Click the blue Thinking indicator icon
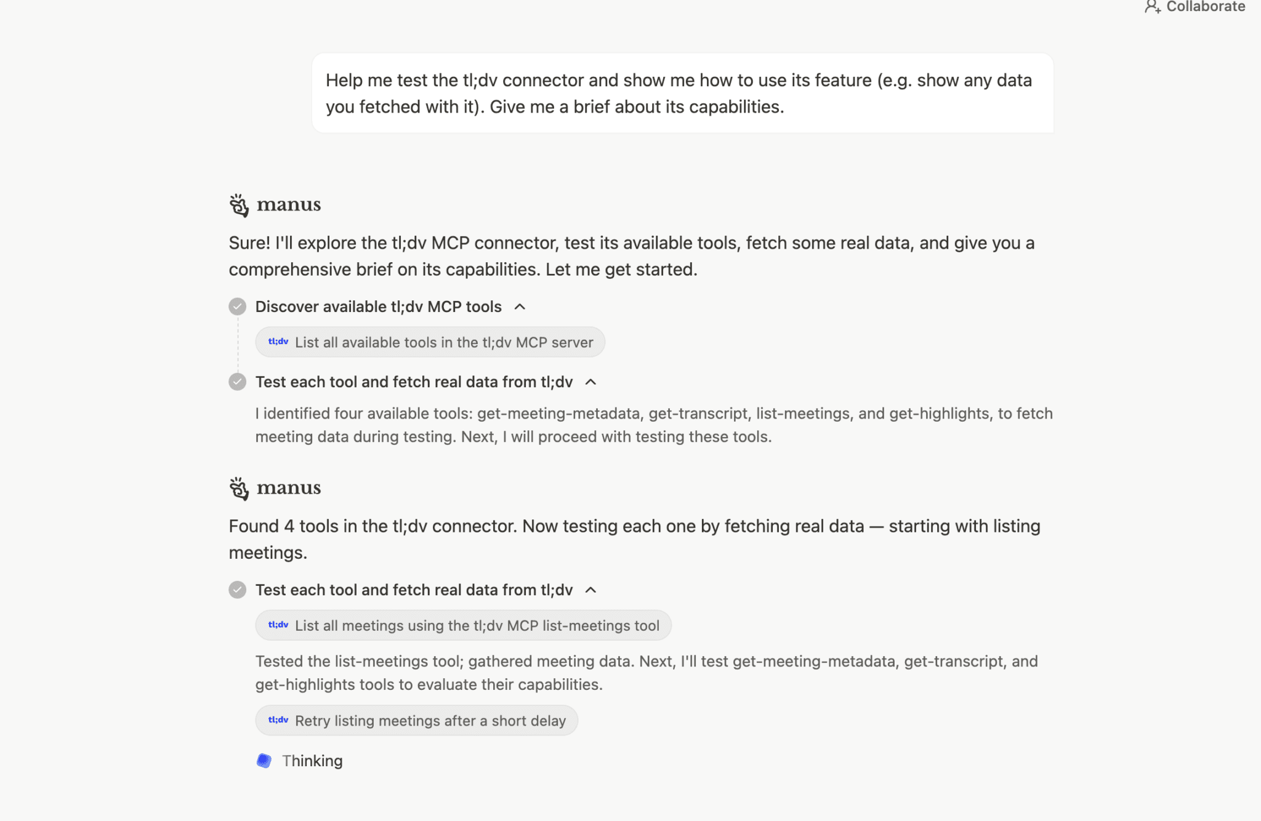 pyautogui.click(x=264, y=761)
